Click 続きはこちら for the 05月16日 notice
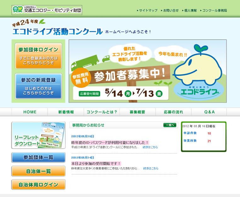 (x=150, y=147)
